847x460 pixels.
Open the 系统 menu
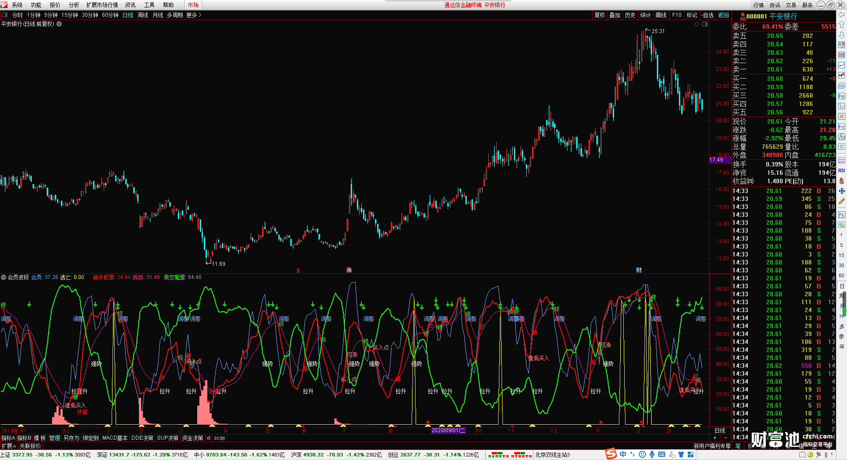17,5
